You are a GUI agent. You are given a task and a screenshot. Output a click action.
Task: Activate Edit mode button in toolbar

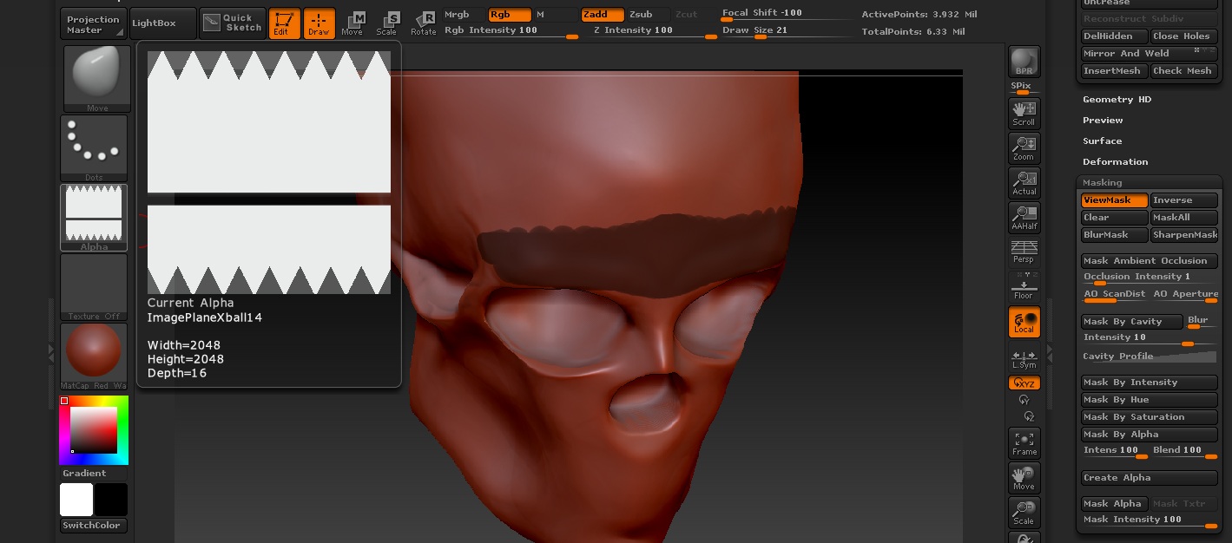click(x=284, y=23)
